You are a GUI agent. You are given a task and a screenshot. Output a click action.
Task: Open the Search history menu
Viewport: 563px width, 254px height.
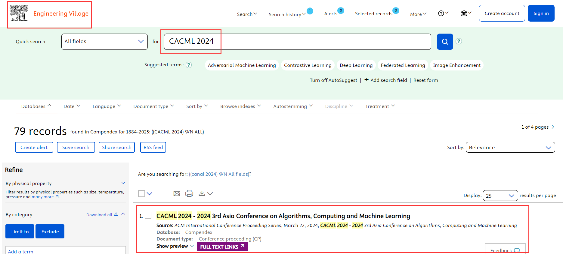tap(287, 14)
